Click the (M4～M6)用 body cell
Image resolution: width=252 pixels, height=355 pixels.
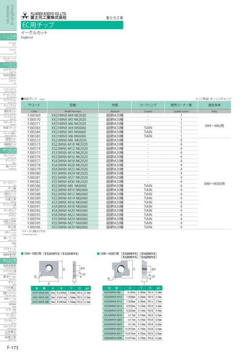tap(214, 126)
